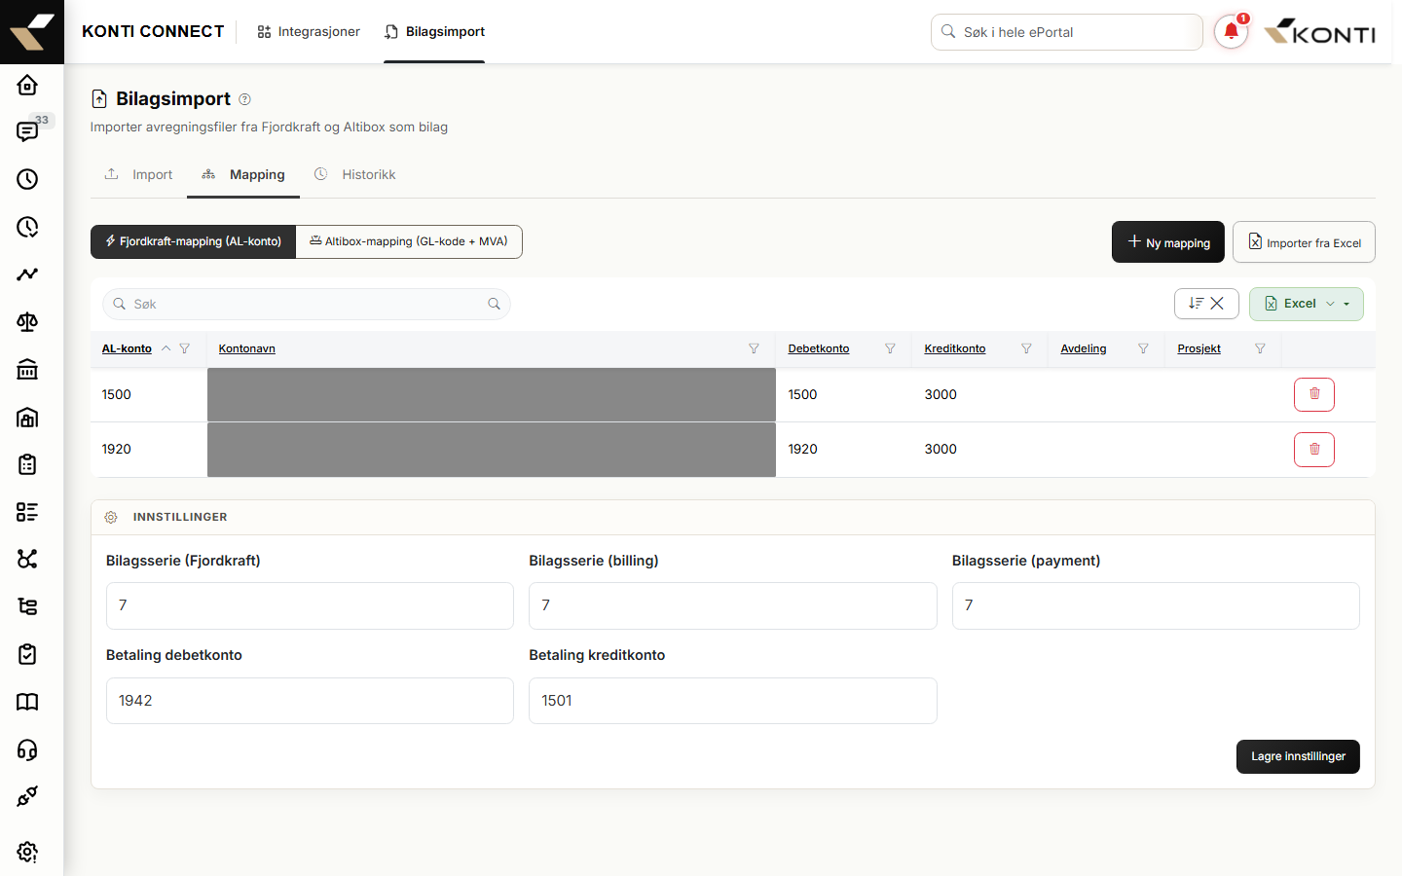
Task: Select the Mapping tab
Action: tap(243, 174)
